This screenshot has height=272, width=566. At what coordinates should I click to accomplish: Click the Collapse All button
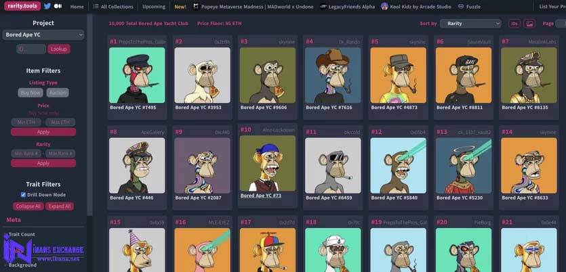pos(28,206)
